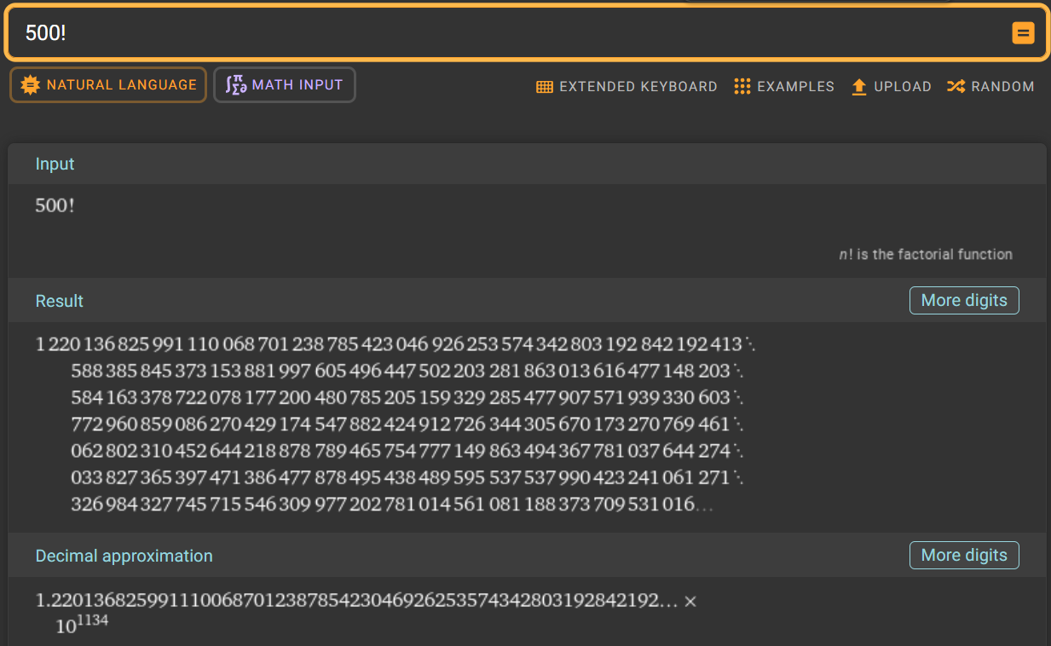Click the factorial function note text
The height and width of the screenshot is (646, 1051).
click(x=925, y=254)
